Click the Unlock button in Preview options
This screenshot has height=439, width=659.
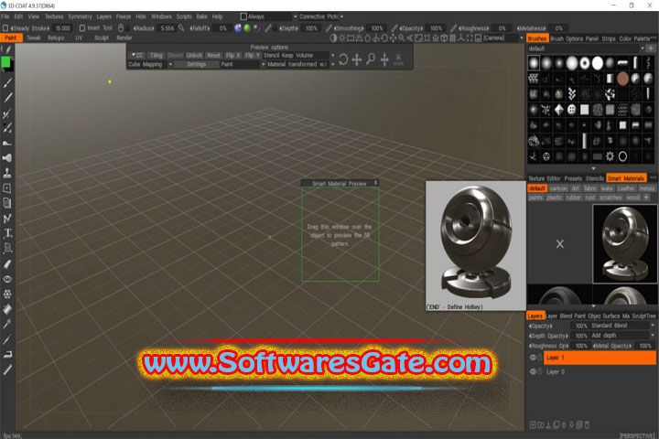point(194,56)
